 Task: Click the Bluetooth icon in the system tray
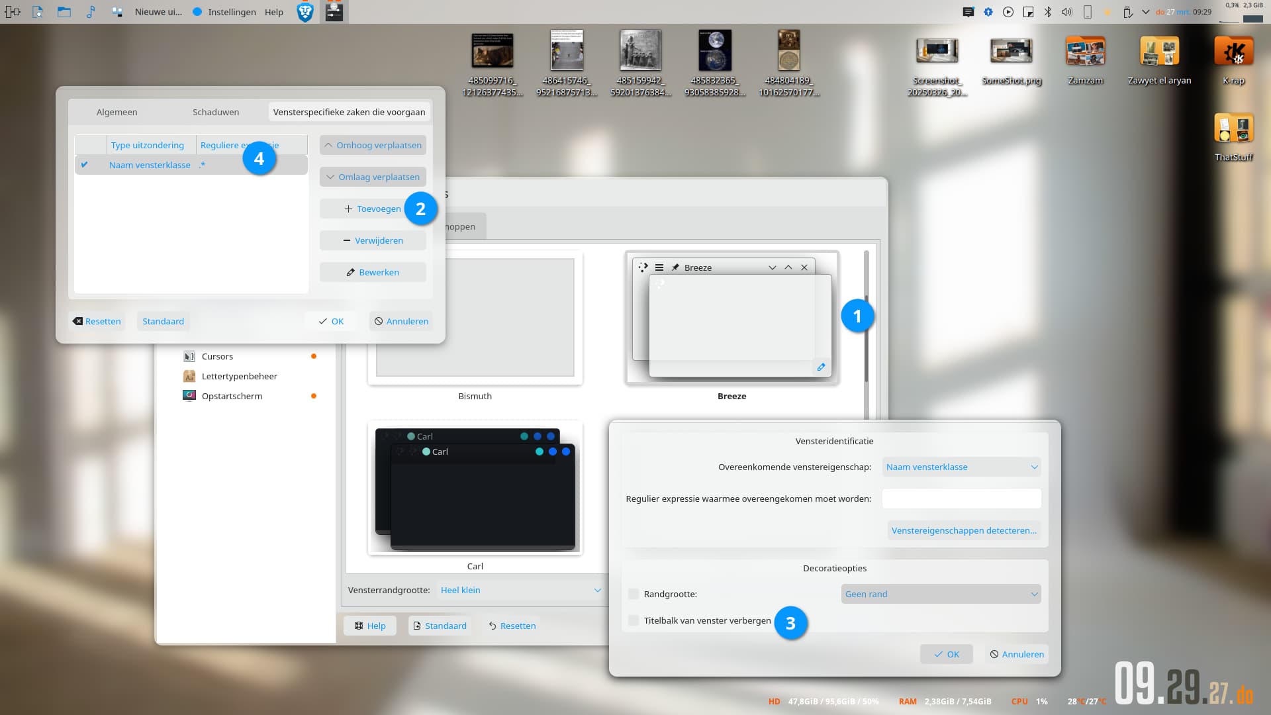coord(1048,11)
